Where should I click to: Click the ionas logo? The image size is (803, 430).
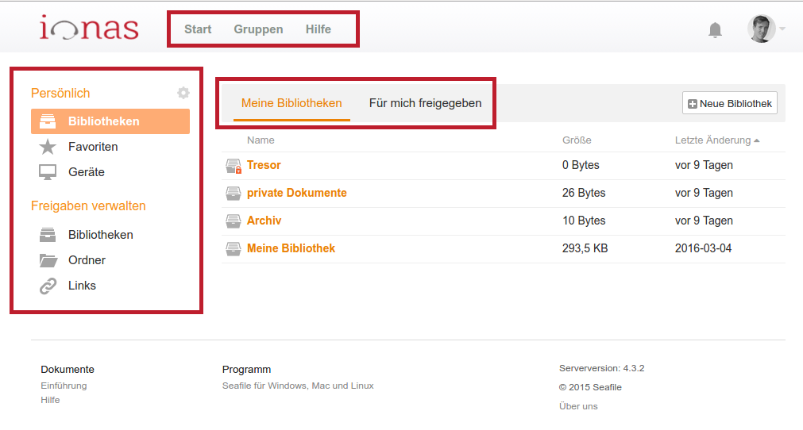pyautogui.click(x=89, y=28)
